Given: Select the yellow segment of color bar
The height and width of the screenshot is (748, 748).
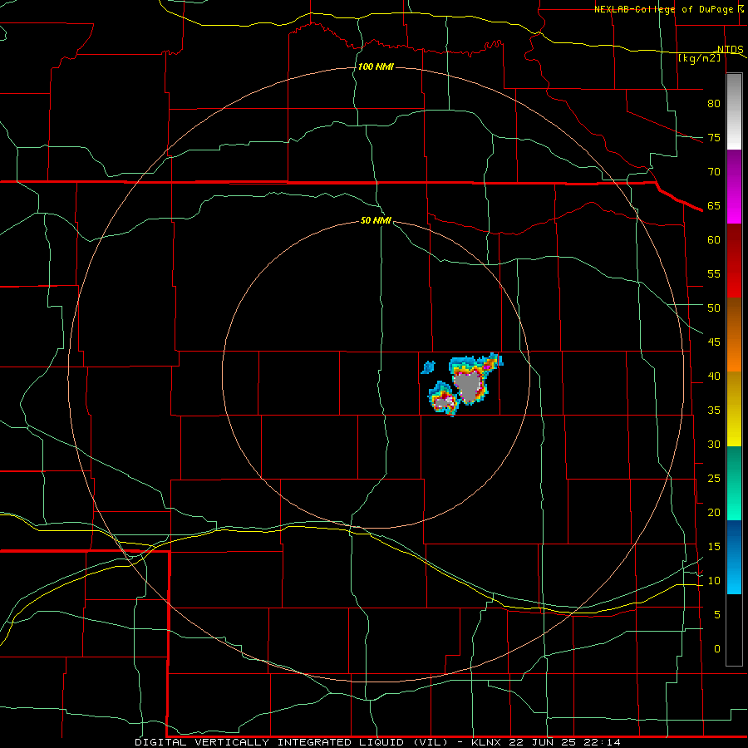Looking at the screenshot, I should click(734, 409).
